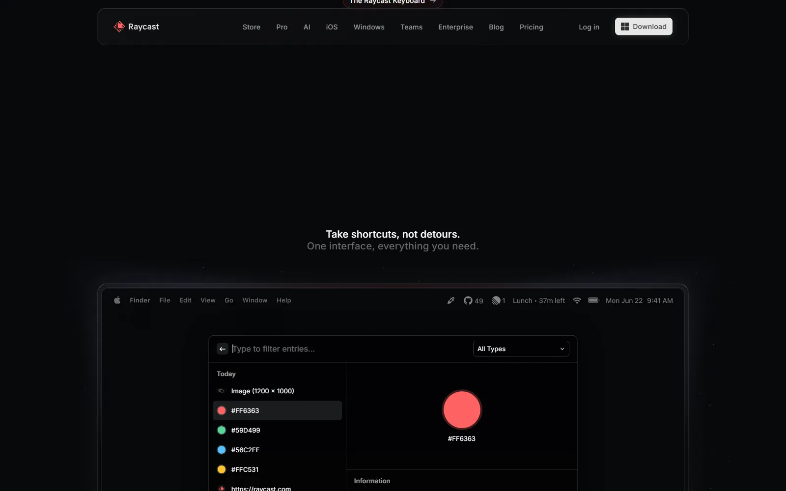Open the Windows nav link
Screen dimensions: 786x491
click(369, 27)
